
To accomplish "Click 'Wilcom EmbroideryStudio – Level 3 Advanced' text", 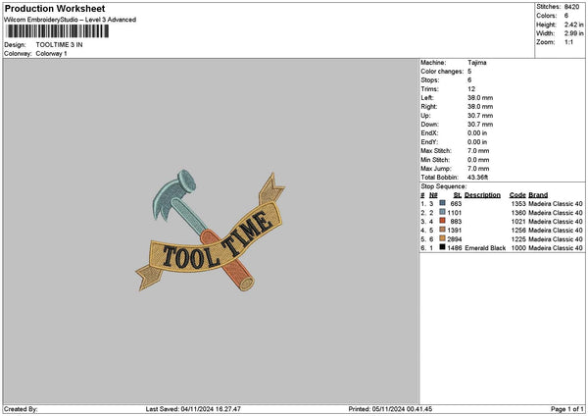I will [71, 20].
